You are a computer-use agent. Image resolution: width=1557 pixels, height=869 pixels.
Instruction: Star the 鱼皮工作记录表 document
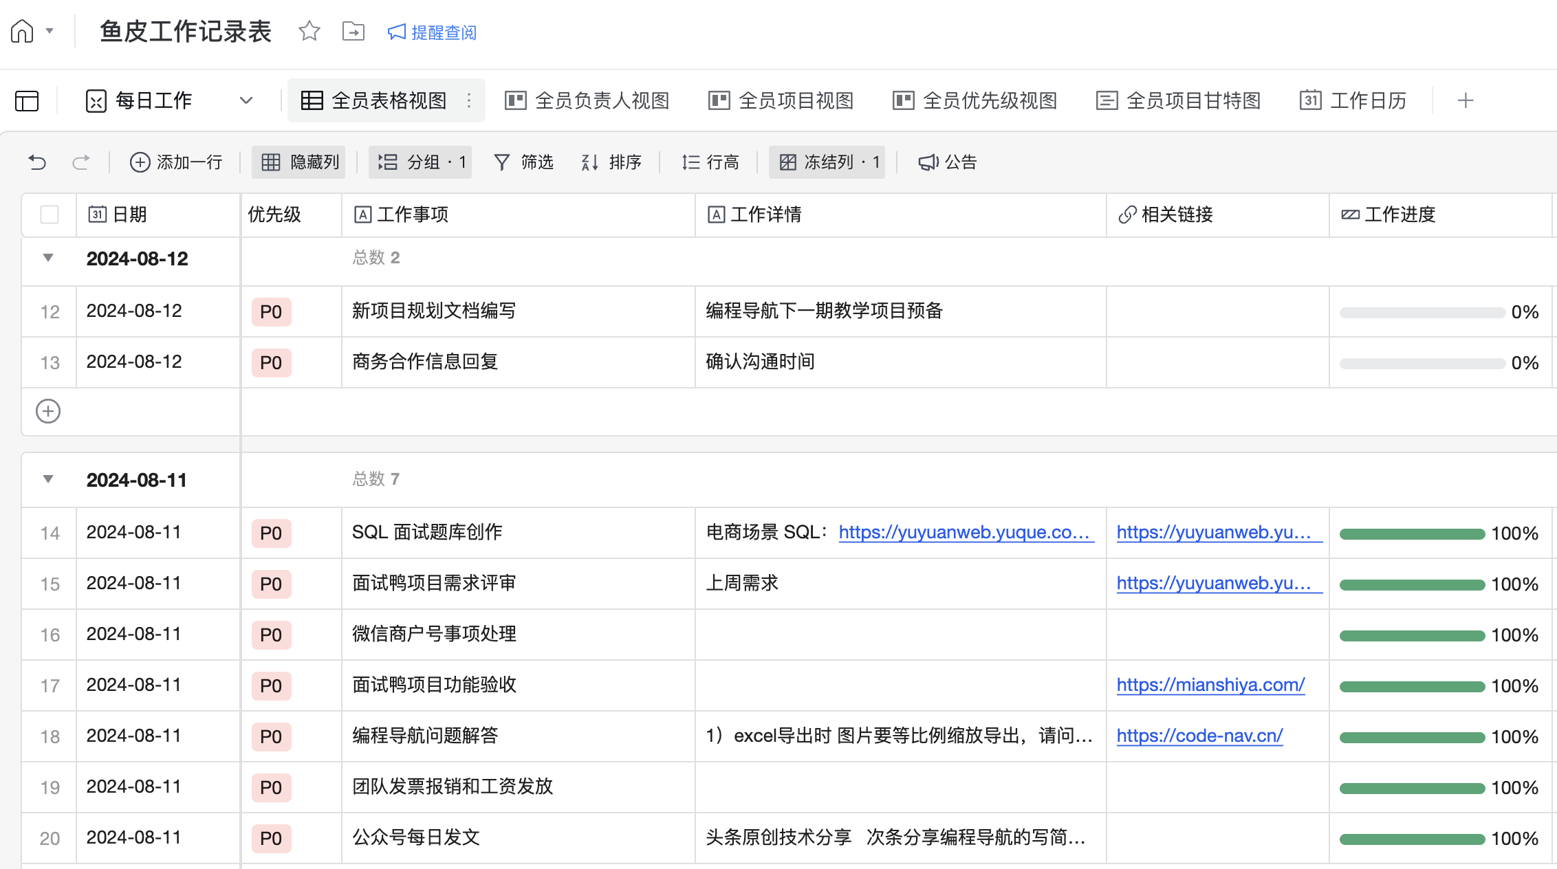click(x=309, y=32)
